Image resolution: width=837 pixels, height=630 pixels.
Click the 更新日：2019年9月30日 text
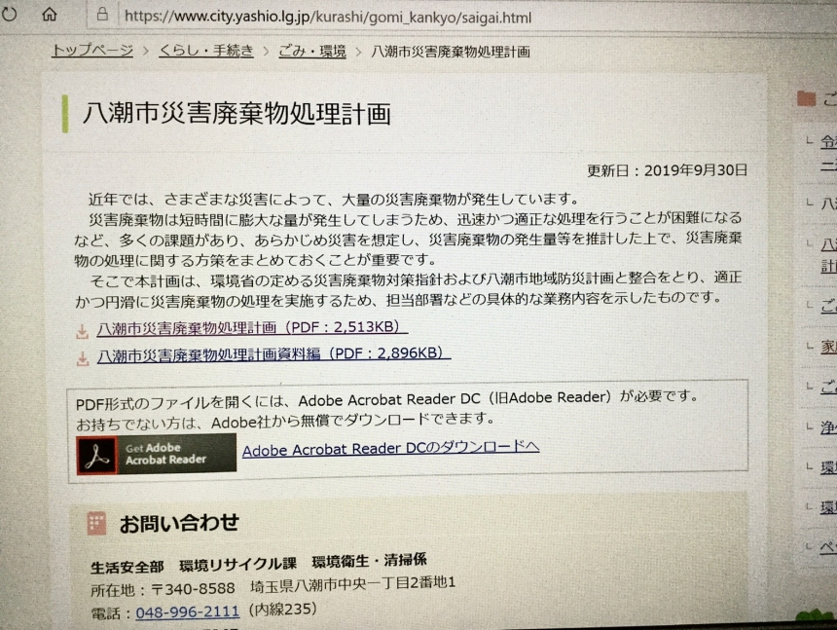(667, 170)
